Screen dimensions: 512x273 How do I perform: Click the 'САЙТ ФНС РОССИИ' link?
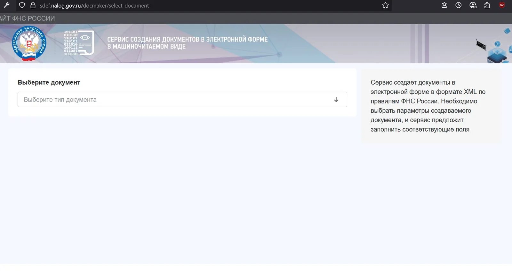[x=28, y=19]
